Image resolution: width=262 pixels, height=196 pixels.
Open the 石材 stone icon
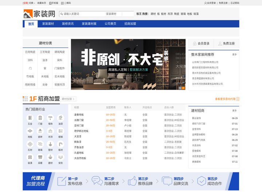30,144
